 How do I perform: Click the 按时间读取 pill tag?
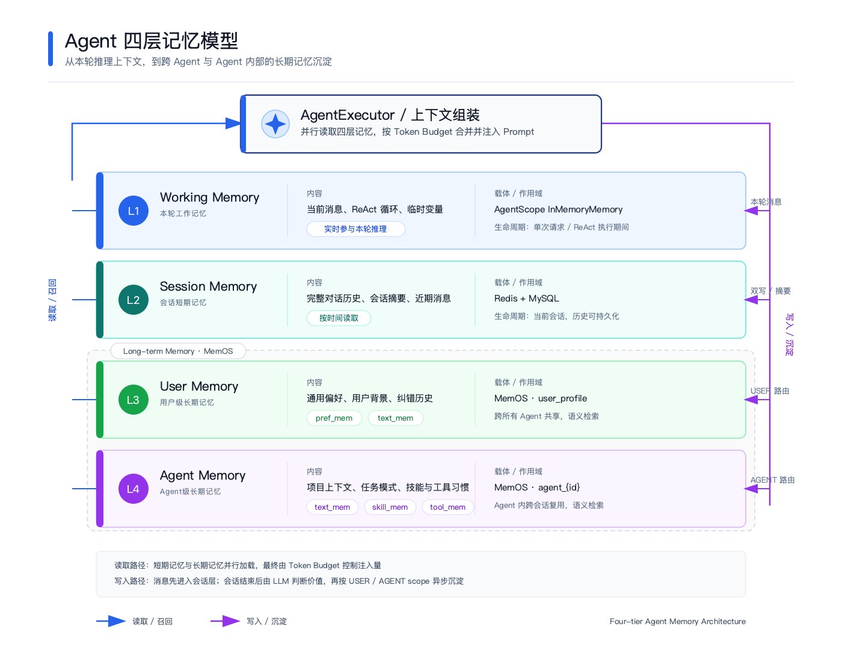(339, 318)
